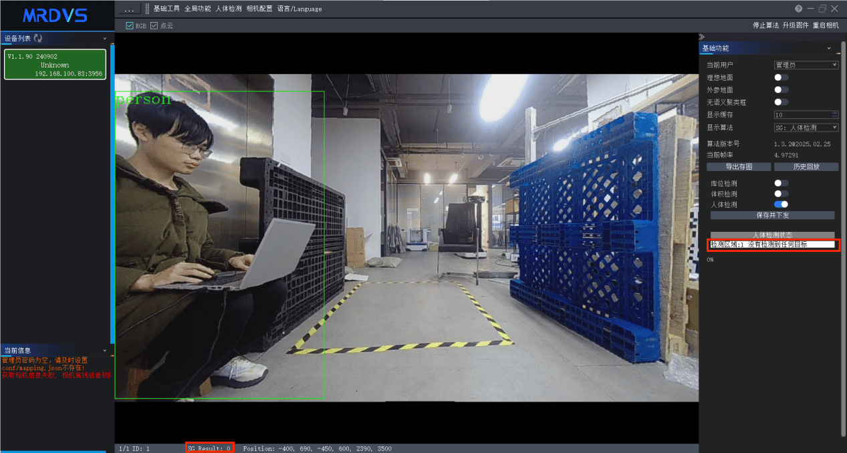The image size is (847, 453).
Task: Click the 'conf/mapping.json不存在!' message
Action: 43,367
